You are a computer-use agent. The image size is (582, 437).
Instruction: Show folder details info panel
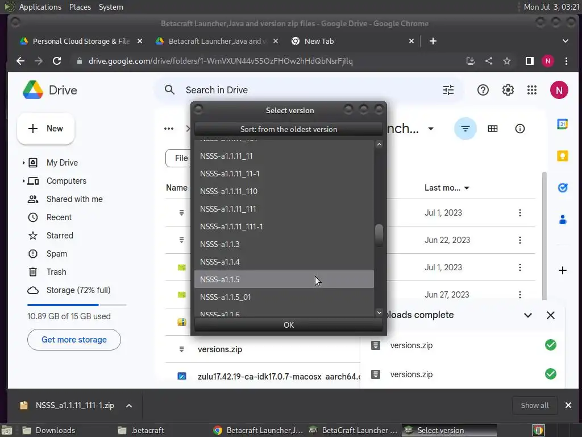pos(519,129)
